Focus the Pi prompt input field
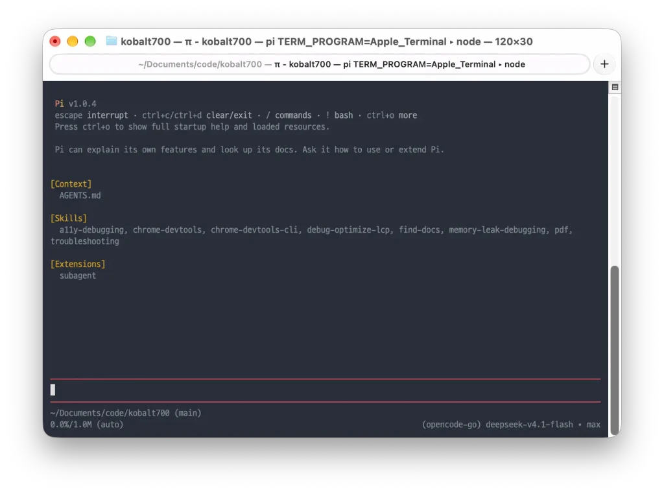Viewport: 664px width, 494px height. (x=326, y=390)
